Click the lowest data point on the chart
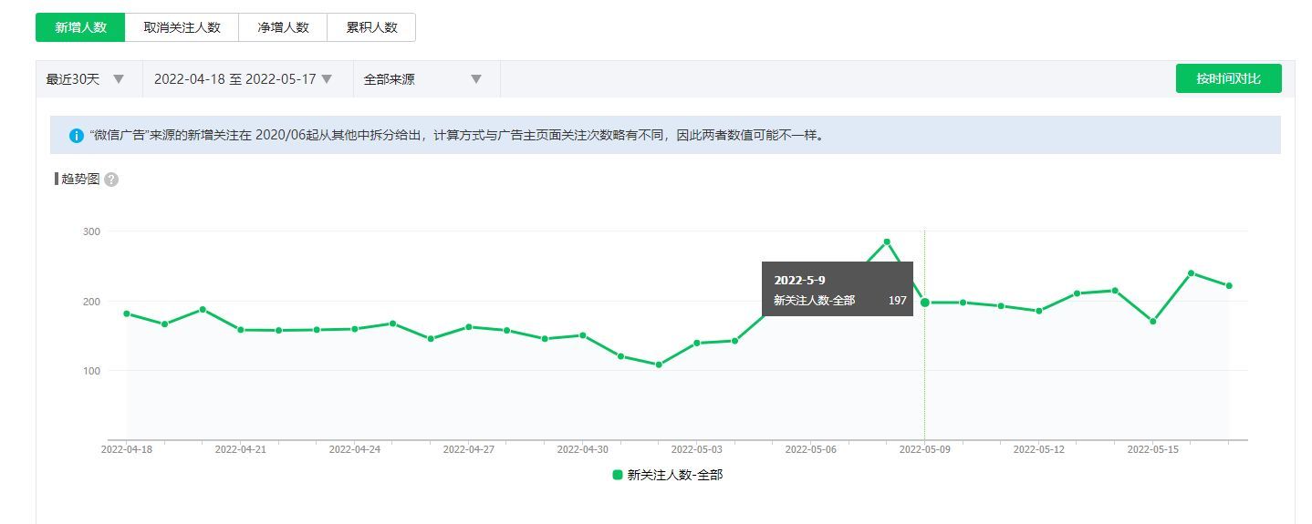Screen dimensions: 1312x524 659,365
